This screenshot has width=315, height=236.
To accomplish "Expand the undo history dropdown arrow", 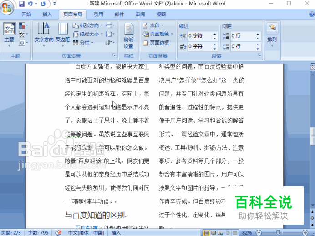I will [36, 4].
